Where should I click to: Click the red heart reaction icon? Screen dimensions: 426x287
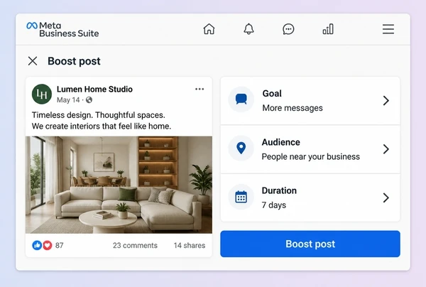pos(48,245)
